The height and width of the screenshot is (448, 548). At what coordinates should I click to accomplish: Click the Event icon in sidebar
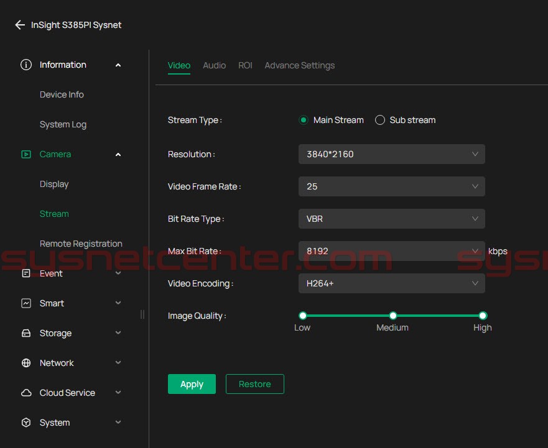pos(26,273)
